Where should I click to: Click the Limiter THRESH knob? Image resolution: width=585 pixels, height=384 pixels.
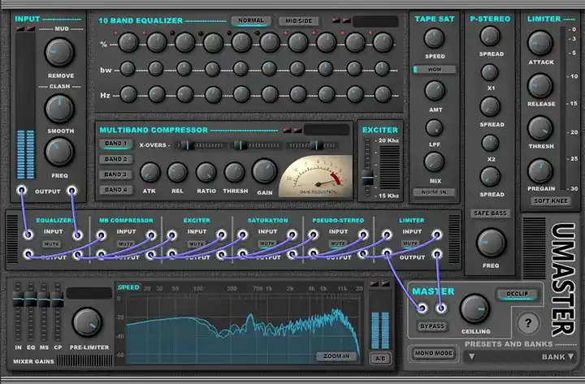pos(539,128)
